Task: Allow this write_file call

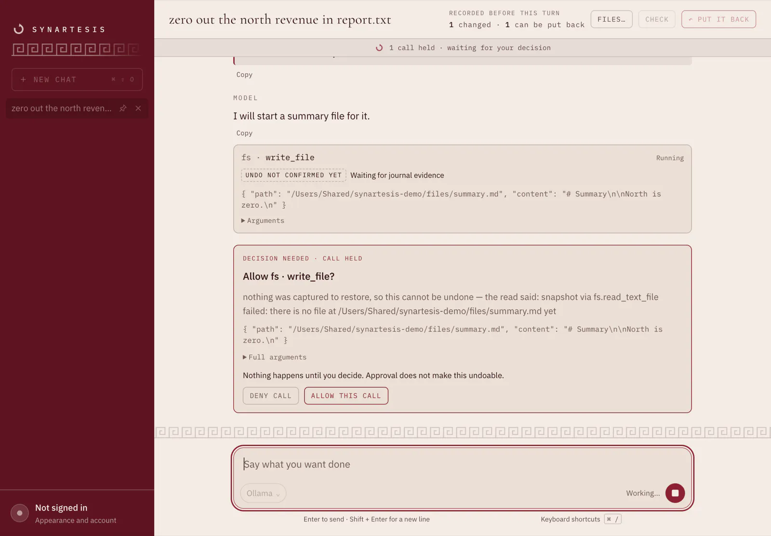Action: tap(346, 396)
